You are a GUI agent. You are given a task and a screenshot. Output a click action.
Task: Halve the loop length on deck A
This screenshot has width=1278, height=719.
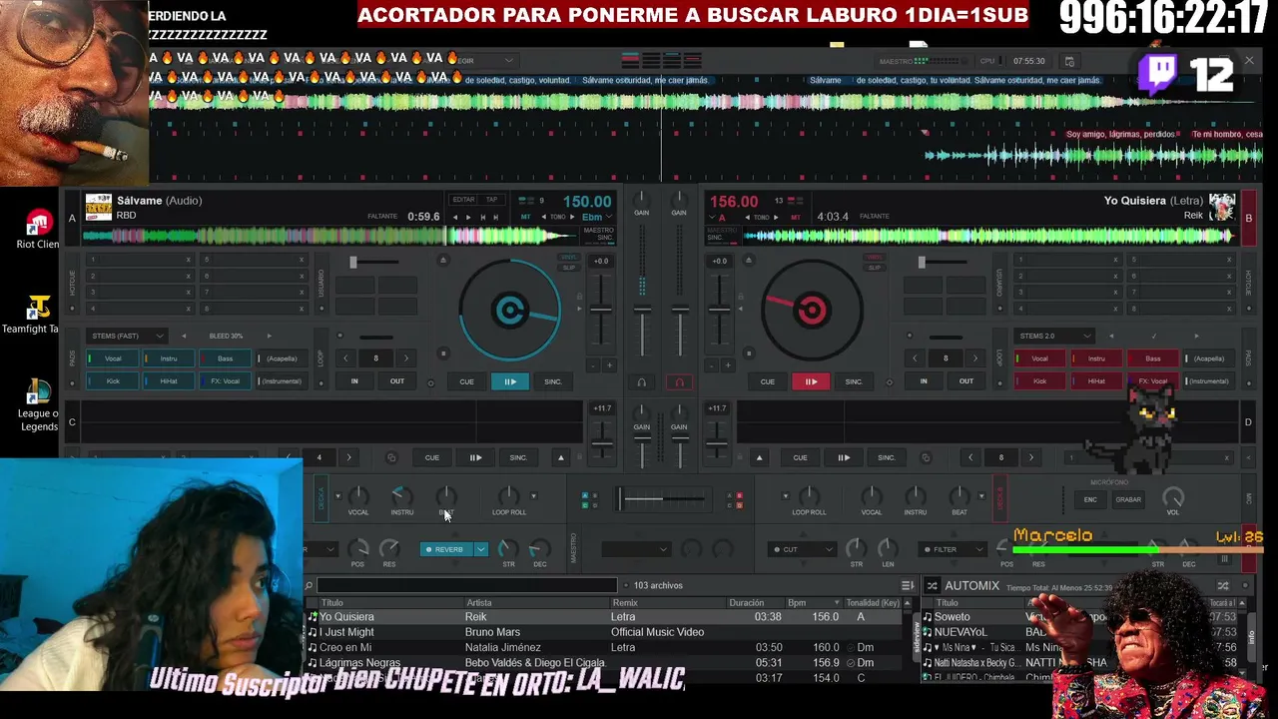[x=345, y=359]
